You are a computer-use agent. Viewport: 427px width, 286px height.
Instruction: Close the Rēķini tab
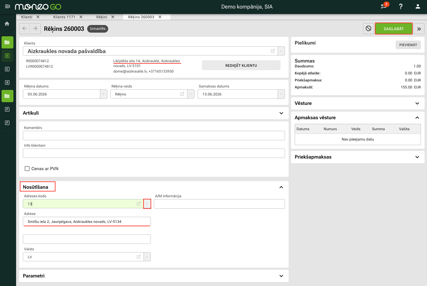click(113, 17)
